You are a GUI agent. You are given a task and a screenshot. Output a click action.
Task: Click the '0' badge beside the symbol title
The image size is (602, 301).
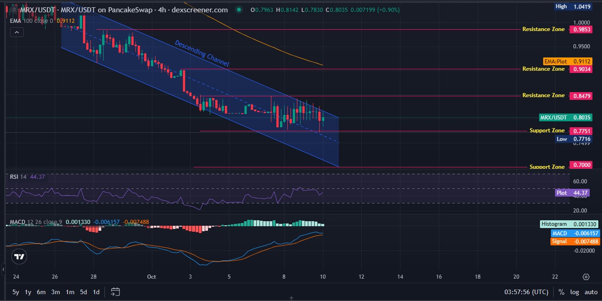click(14, 9)
